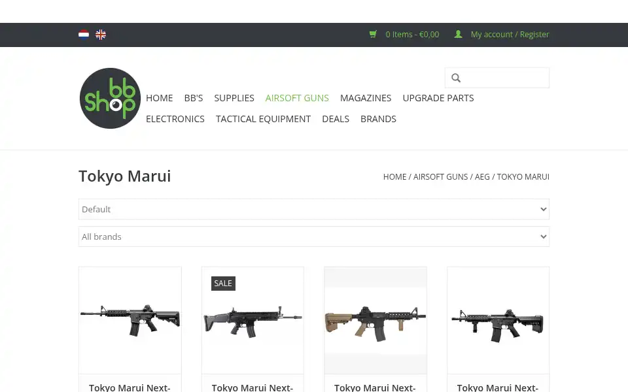Screen dimensions: 628x392
Task: Open the SALE-tagged SCAR rifle thumbnail
Action: [x=253, y=320]
